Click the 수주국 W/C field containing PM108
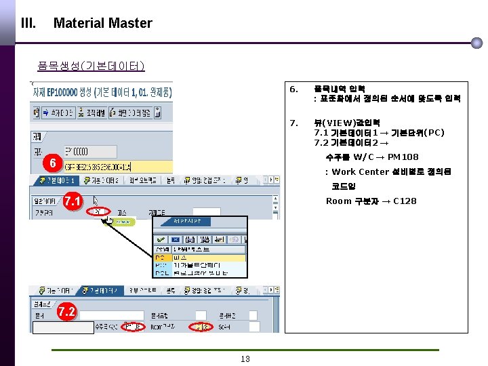Screen dimensions: 488x366 pos(133,327)
